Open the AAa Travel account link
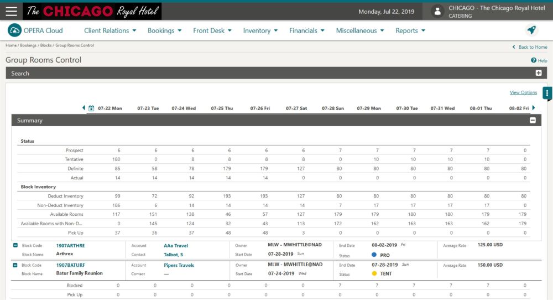The image size is (553, 300). pyautogui.click(x=176, y=246)
